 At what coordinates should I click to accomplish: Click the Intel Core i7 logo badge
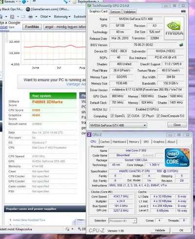click(x=177, y=158)
